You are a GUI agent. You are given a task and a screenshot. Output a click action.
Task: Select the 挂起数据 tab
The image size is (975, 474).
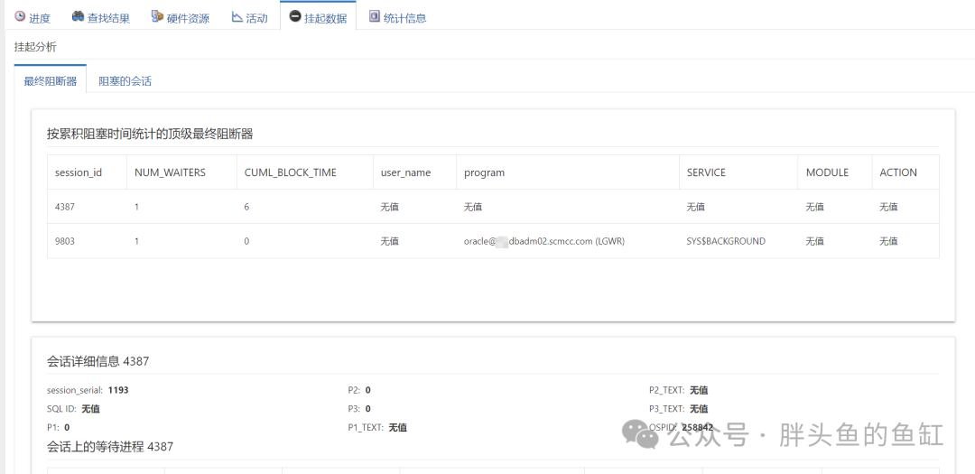[318, 17]
